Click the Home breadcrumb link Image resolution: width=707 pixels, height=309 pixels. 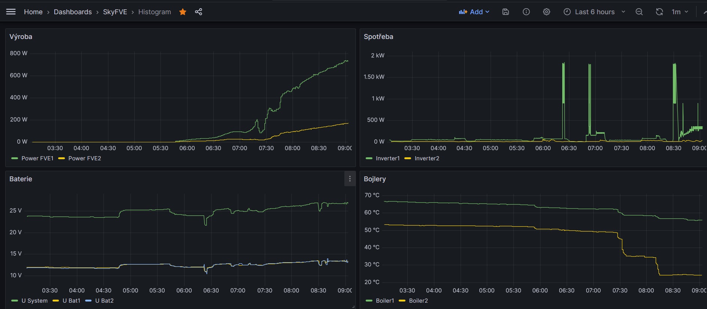pyautogui.click(x=33, y=12)
